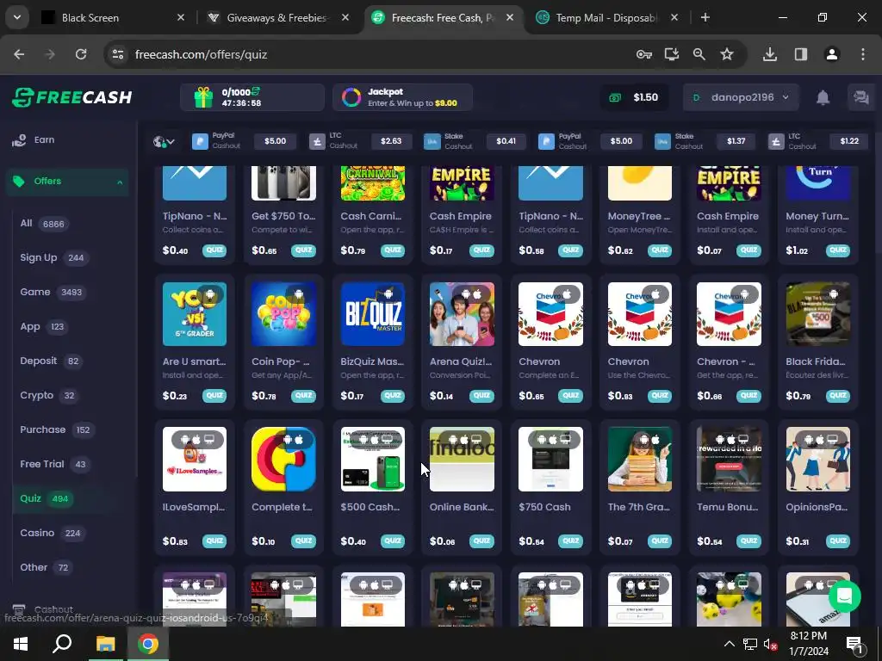
Task: Switch to the Temp Mail tab
Action: click(x=607, y=18)
